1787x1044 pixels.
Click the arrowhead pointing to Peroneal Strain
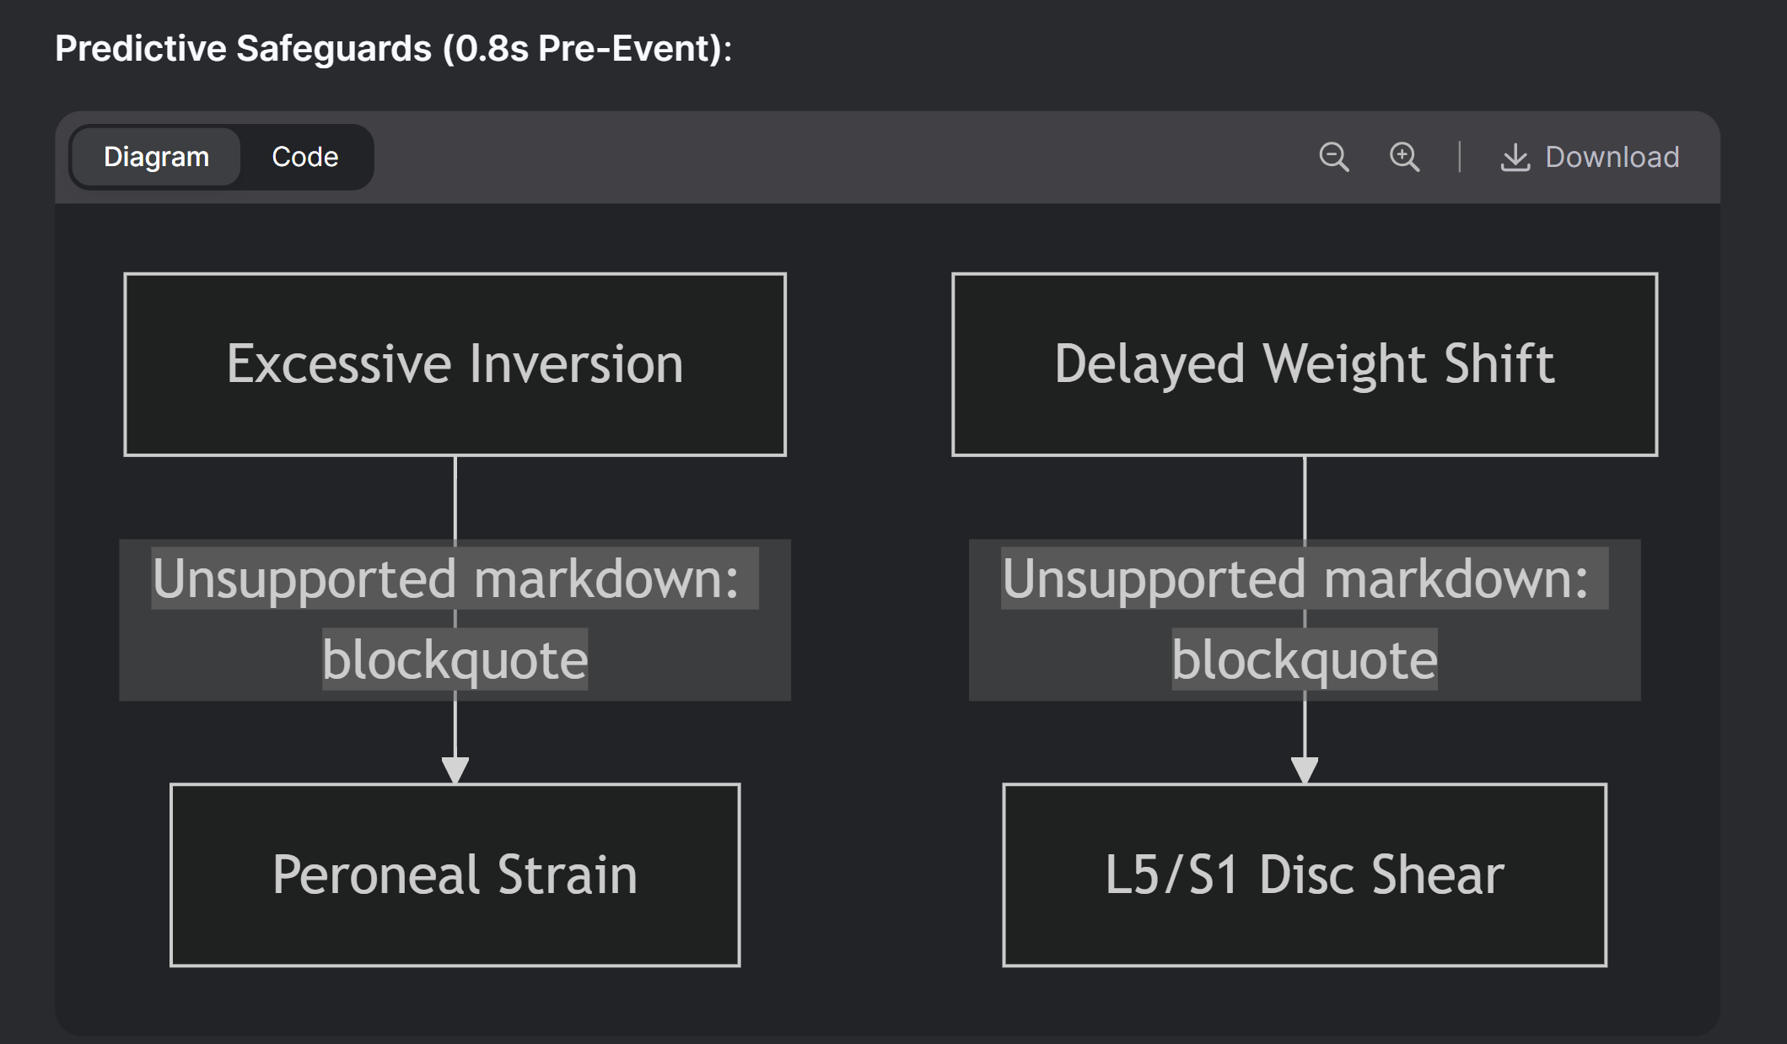click(x=455, y=770)
